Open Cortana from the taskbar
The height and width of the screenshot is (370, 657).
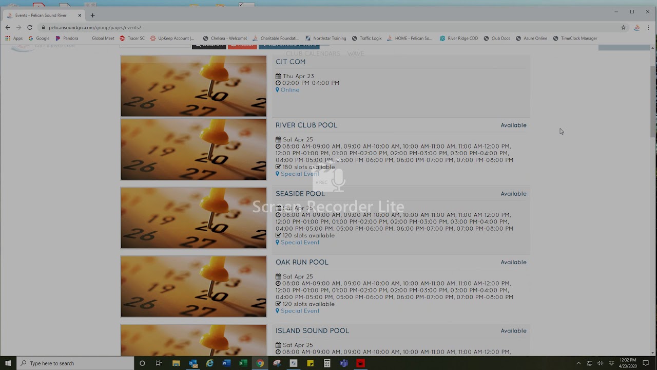pyautogui.click(x=142, y=363)
